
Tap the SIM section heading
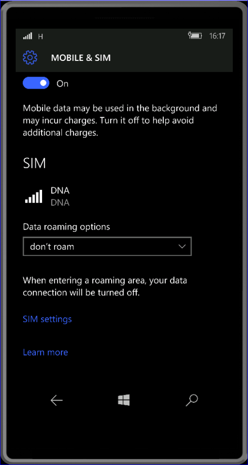click(x=34, y=163)
